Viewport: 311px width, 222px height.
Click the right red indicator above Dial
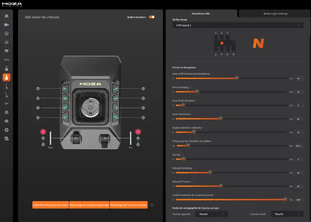pyautogui.click(x=138, y=132)
